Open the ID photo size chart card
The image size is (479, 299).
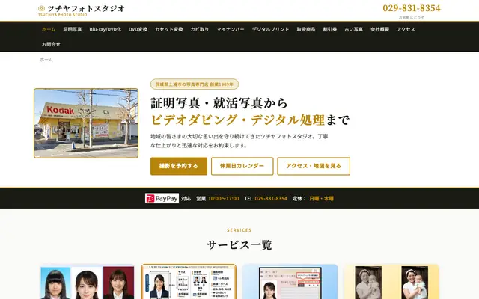click(x=189, y=282)
